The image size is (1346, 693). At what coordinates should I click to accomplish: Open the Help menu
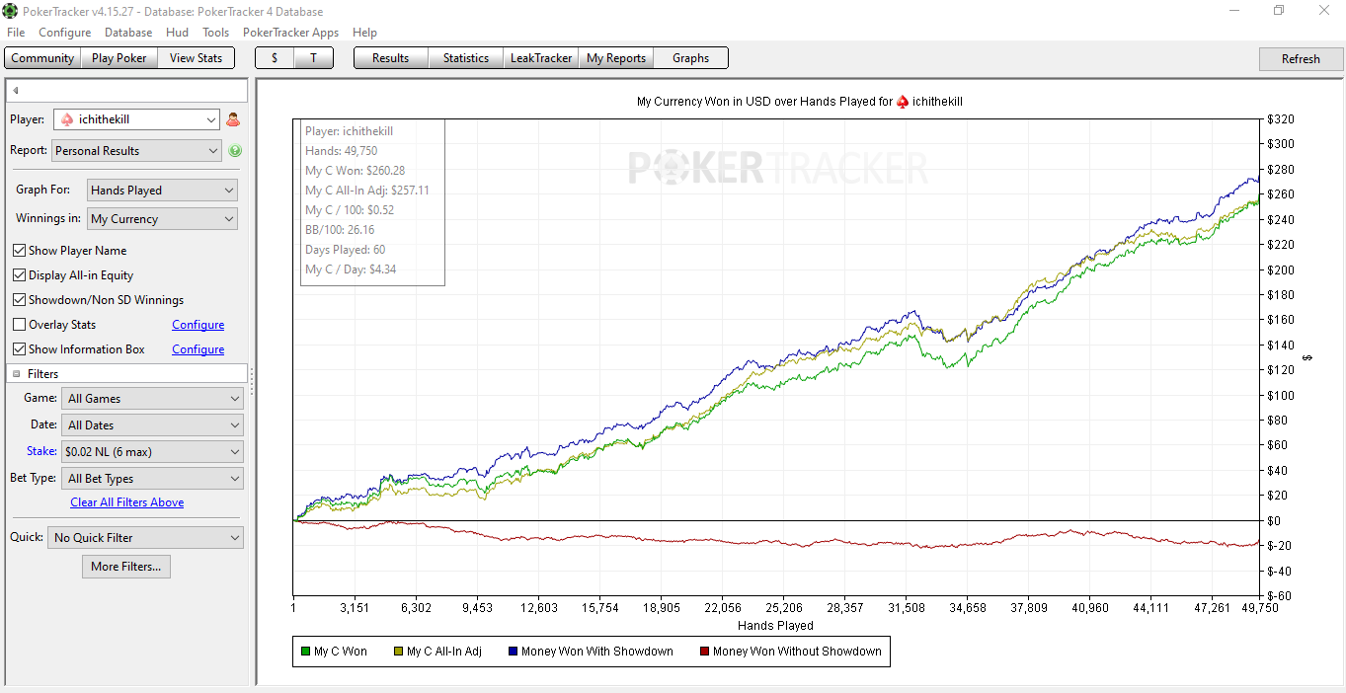(365, 33)
